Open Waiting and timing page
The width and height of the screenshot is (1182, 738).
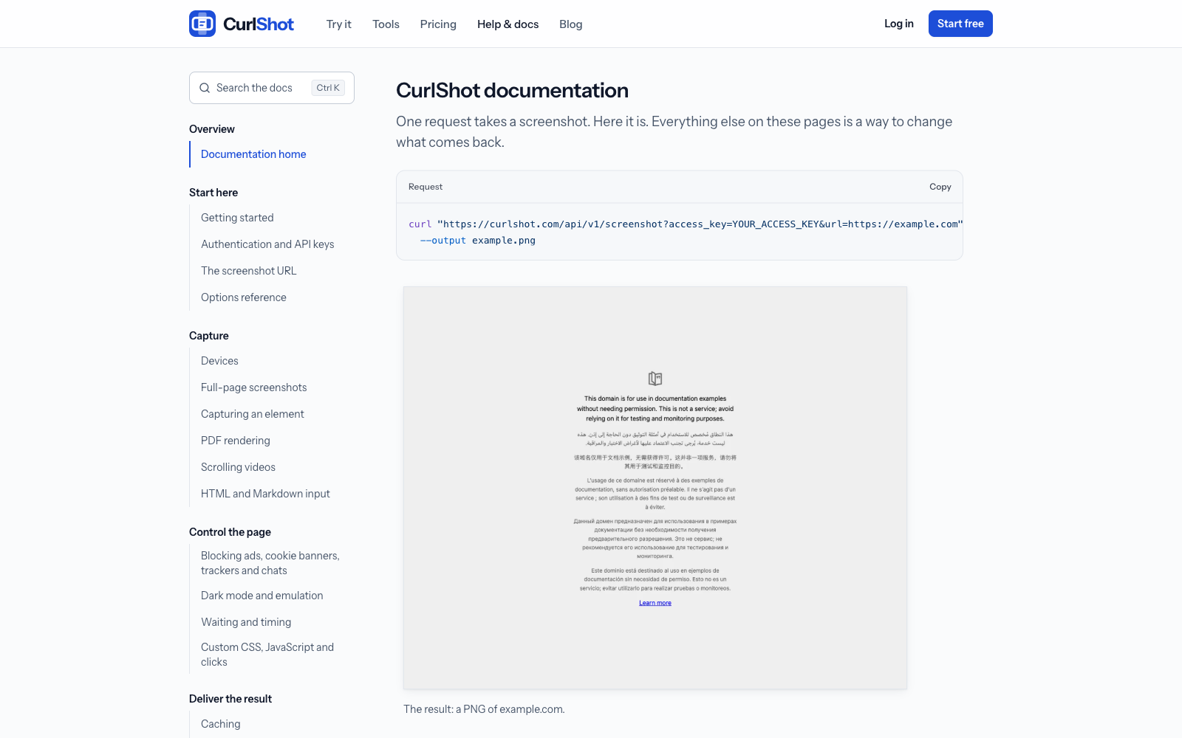[x=246, y=622]
